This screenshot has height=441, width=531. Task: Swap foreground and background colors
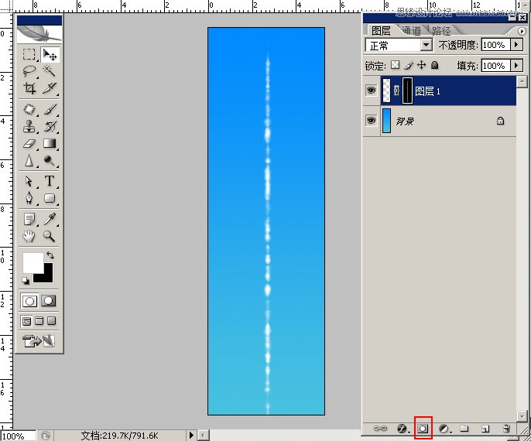pos(50,255)
